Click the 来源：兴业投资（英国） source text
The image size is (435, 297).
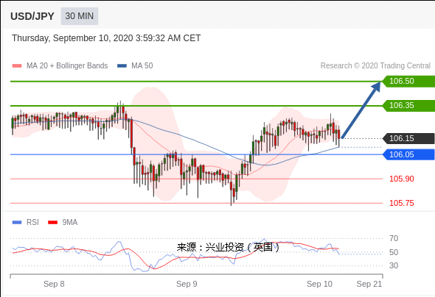[x=229, y=247]
